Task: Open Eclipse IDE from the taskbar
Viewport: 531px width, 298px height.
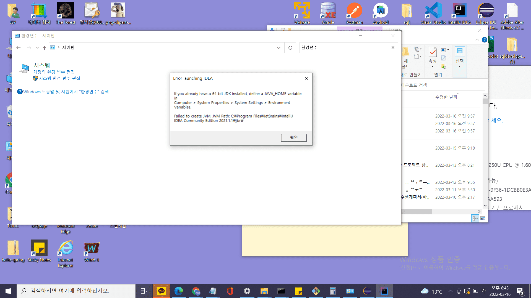Action: coord(367,291)
